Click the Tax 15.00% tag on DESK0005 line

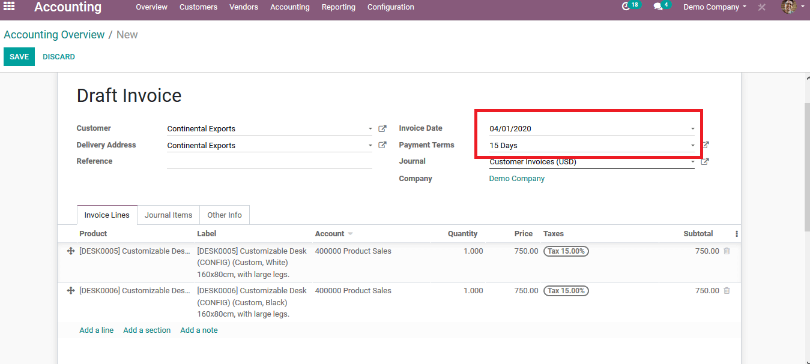click(566, 251)
